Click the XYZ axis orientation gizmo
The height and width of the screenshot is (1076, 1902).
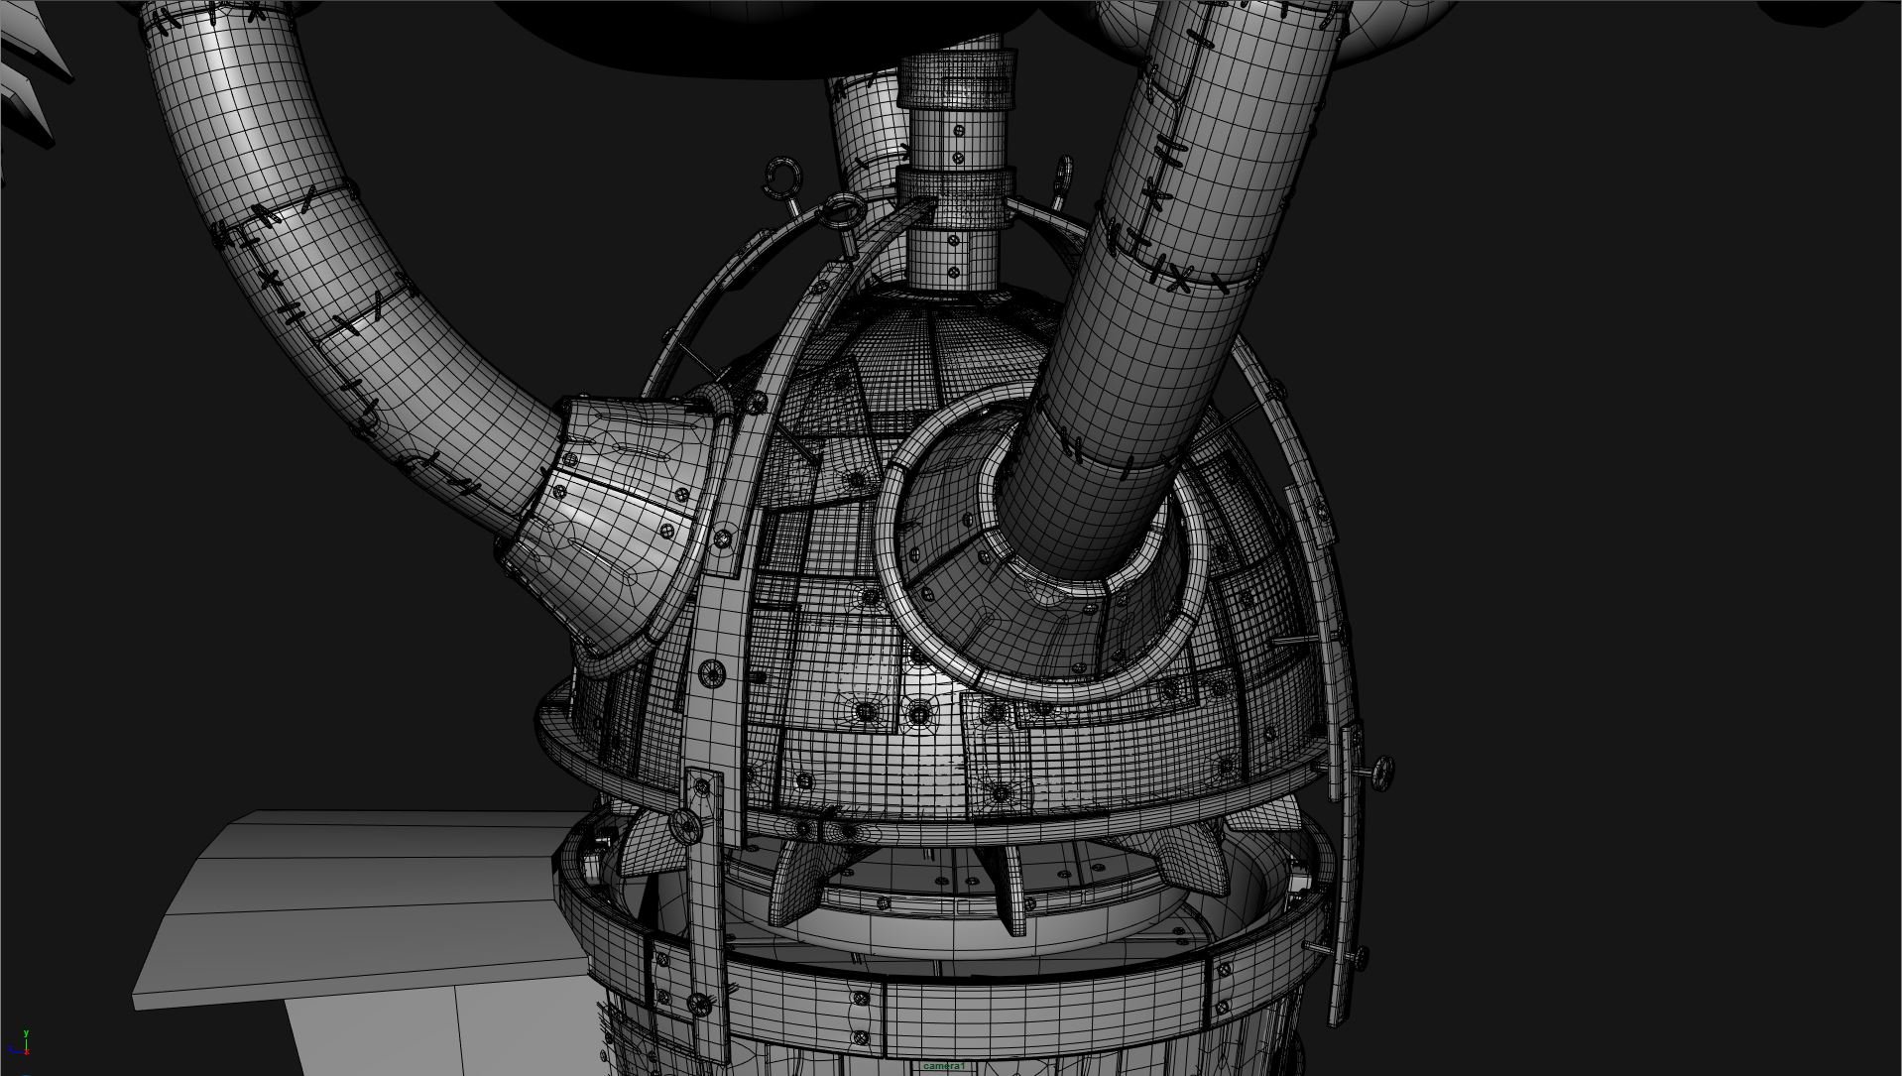tap(20, 1045)
